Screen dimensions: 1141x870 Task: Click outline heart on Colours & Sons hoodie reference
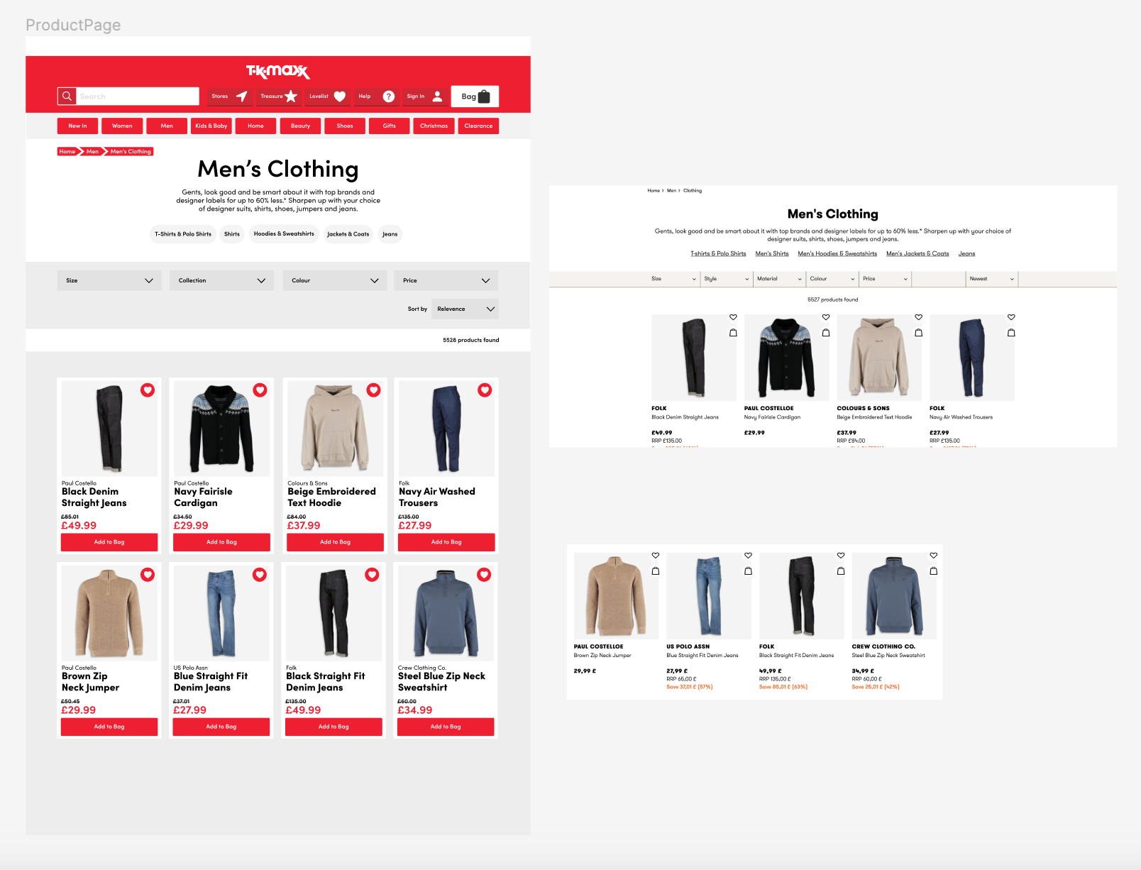pos(919,317)
